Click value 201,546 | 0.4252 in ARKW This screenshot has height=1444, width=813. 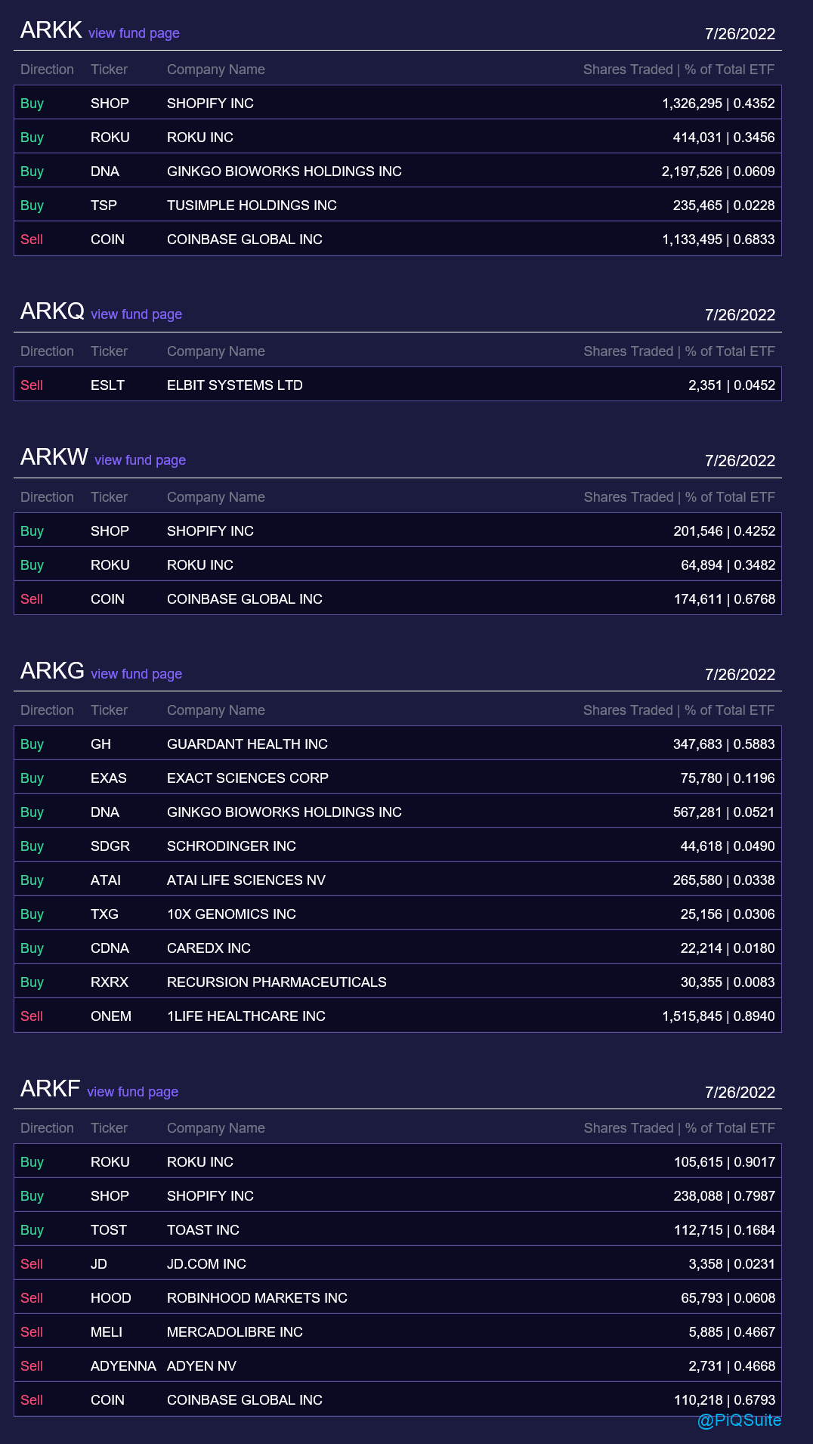(x=724, y=531)
